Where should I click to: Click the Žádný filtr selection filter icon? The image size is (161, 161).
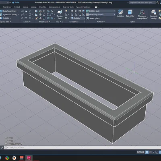point(130,13)
